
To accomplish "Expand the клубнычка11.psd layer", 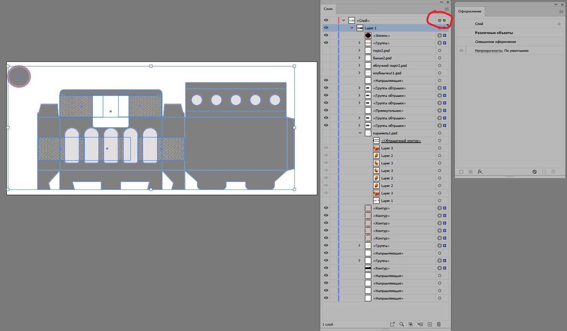I will pyautogui.click(x=359, y=73).
